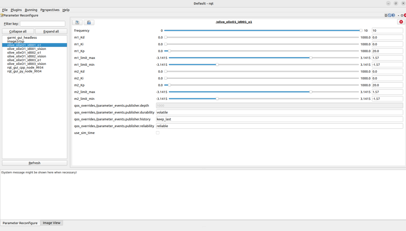Switch to the Image View tab
406x231 pixels.
click(x=52, y=223)
